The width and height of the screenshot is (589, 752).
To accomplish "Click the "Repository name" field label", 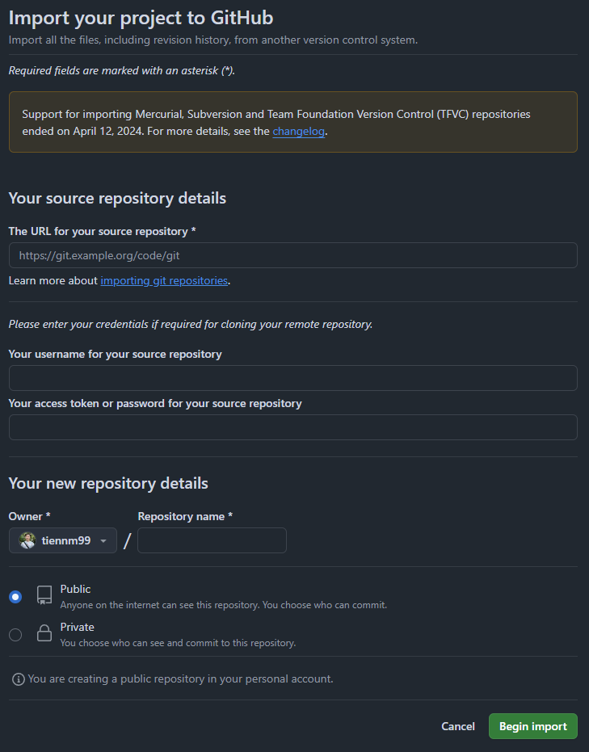I will click(x=184, y=516).
